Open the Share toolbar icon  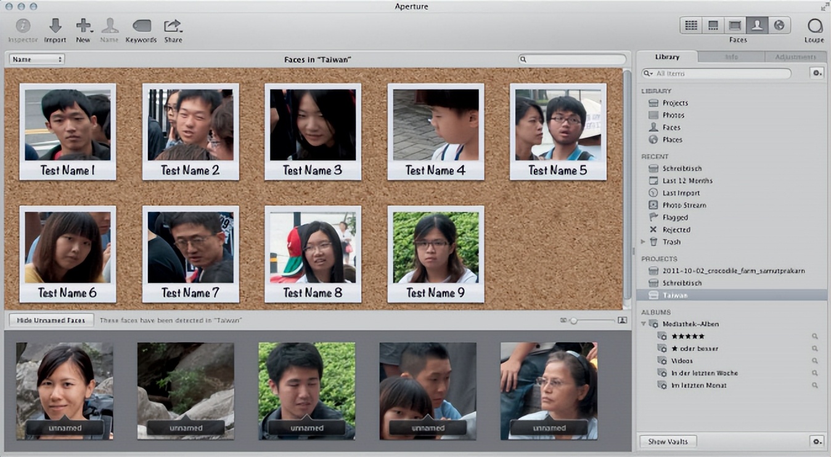[x=173, y=26]
